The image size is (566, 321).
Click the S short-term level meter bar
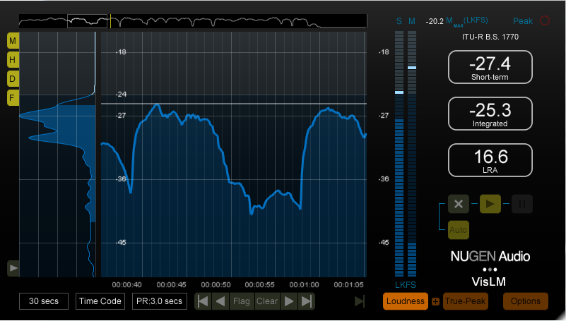(399, 154)
